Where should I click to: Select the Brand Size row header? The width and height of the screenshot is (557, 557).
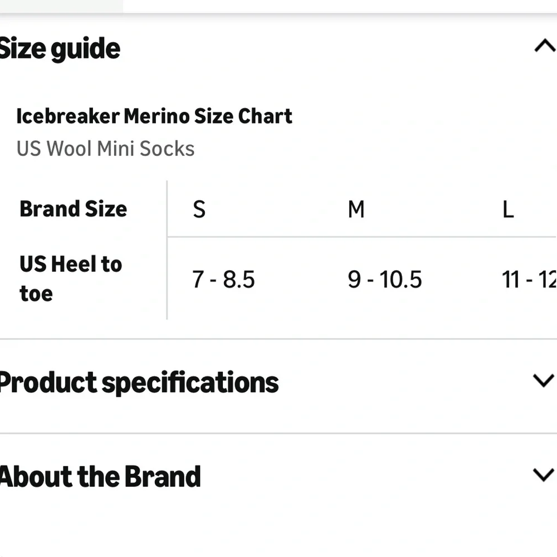tap(73, 208)
